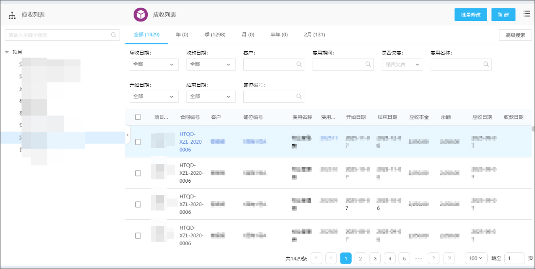Switch to the 2月 (131) tab

[x=314, y=35]
